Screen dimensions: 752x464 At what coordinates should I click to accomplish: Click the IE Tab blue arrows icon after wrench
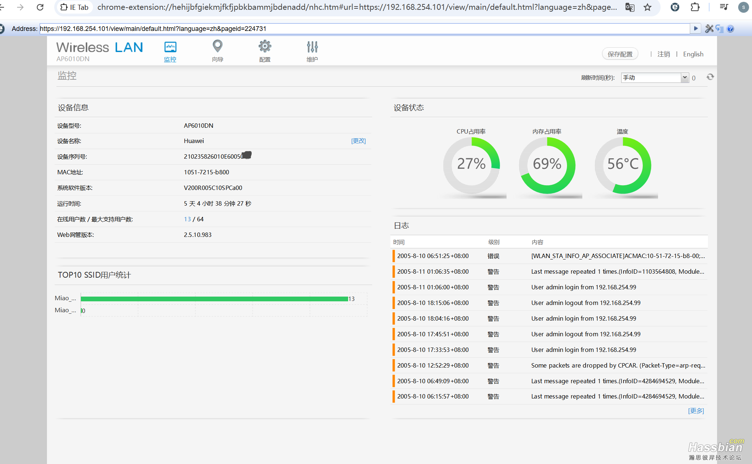coord(719,28)
